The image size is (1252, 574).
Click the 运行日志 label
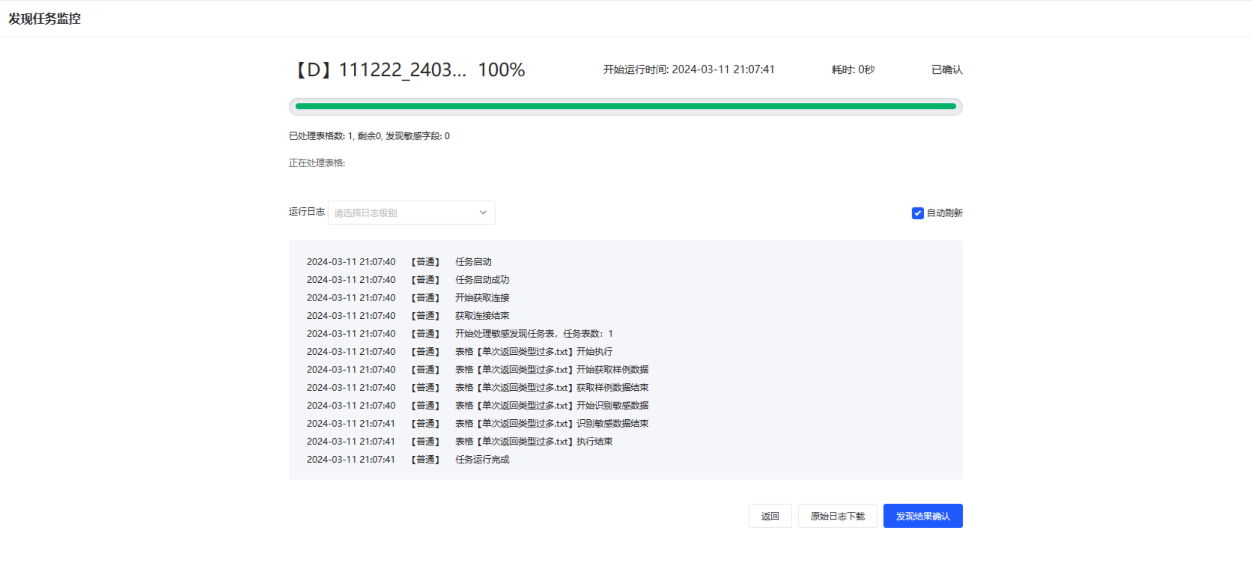tap(306, 212)
